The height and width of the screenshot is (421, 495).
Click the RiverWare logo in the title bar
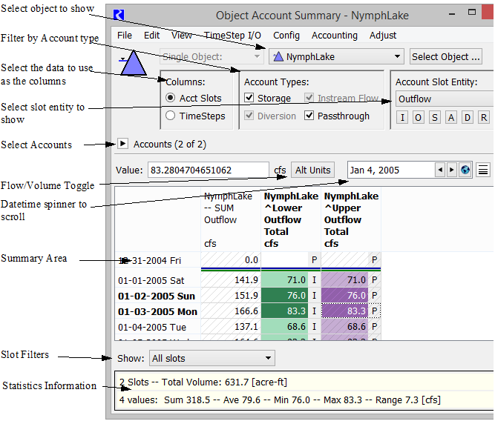[119, 15]
